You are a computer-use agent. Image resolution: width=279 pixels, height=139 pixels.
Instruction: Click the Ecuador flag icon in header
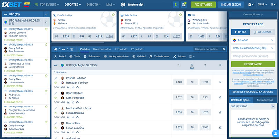pyautogui.click(x=27, y=5)
